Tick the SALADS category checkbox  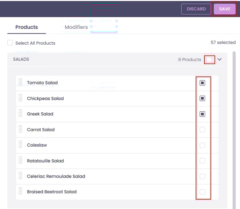coord(209,60)
